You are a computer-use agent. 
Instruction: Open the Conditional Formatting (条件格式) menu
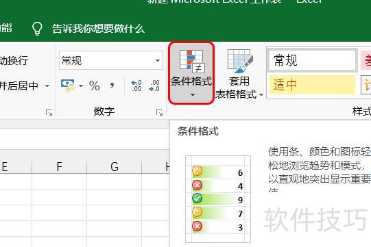click(191, 73)
